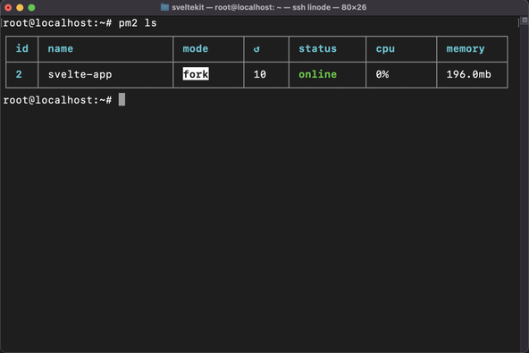Click the 'memory' column header
Image resolution: width=529 pixels, height=353 pixels.
(x=466, y=49)
